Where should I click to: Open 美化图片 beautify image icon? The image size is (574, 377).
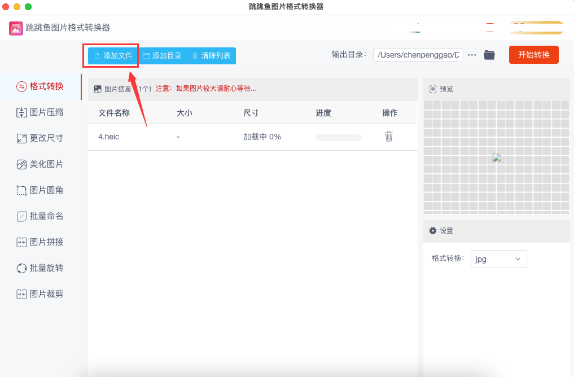click(21, 164)
